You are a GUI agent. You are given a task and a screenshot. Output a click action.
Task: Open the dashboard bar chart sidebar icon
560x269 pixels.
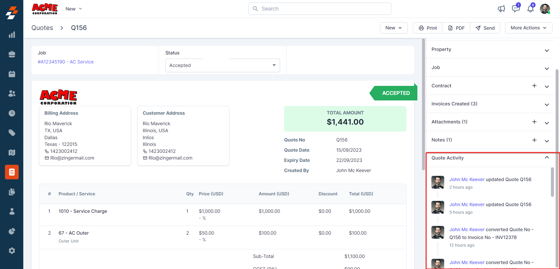[x=12, y=35]
